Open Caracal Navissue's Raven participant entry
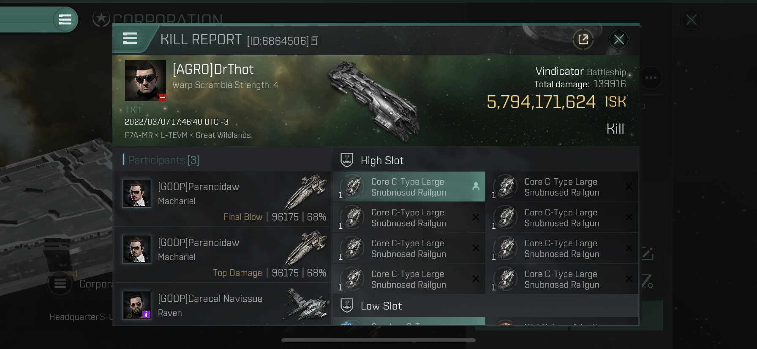 coord(223,304)
